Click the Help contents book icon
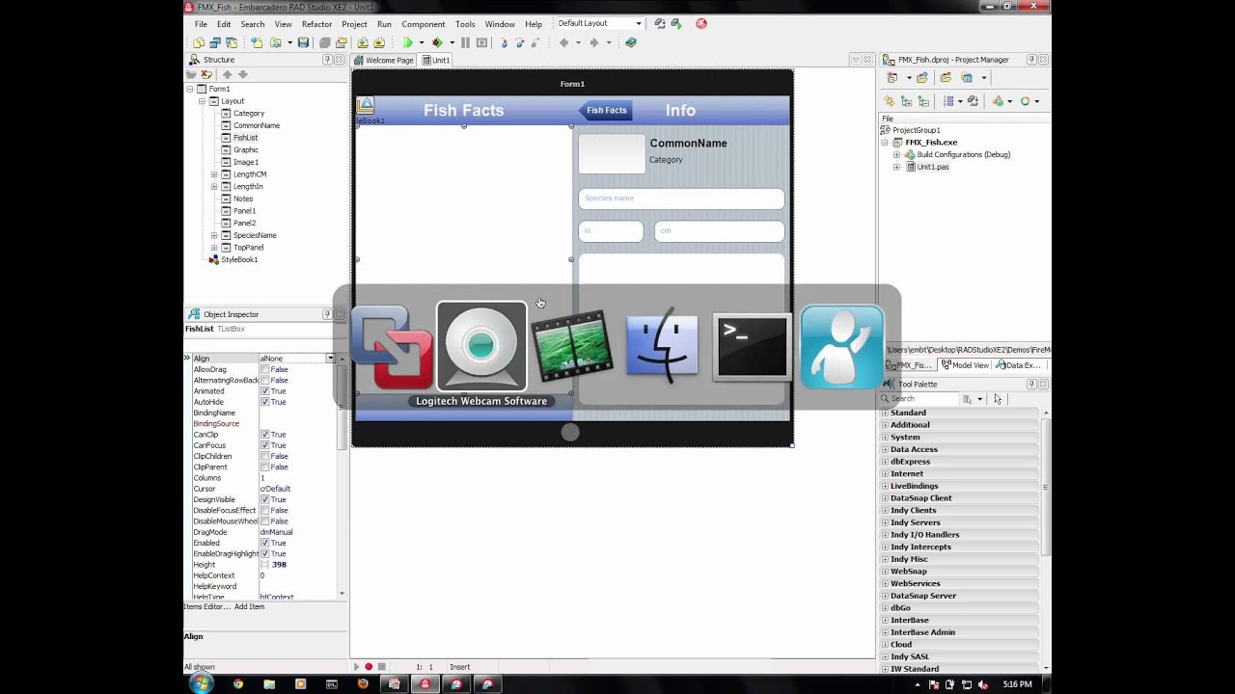 (x=631, y=42)
